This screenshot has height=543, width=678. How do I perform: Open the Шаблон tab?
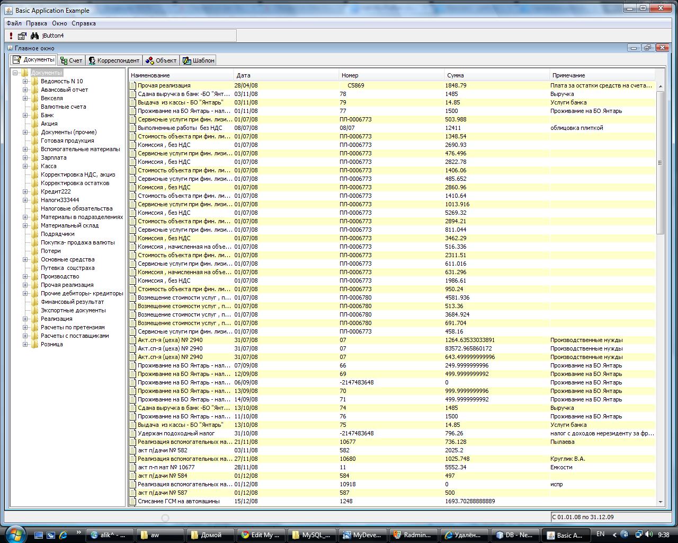(199, 60)
